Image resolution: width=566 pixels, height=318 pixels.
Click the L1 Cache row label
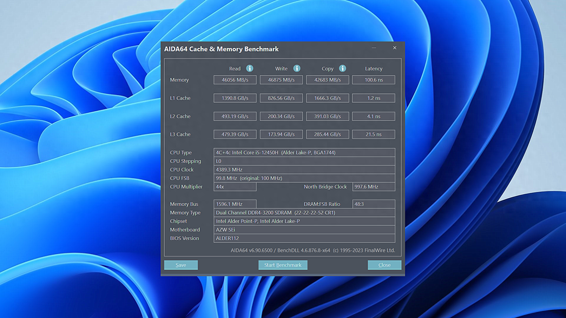click(180, 98)
